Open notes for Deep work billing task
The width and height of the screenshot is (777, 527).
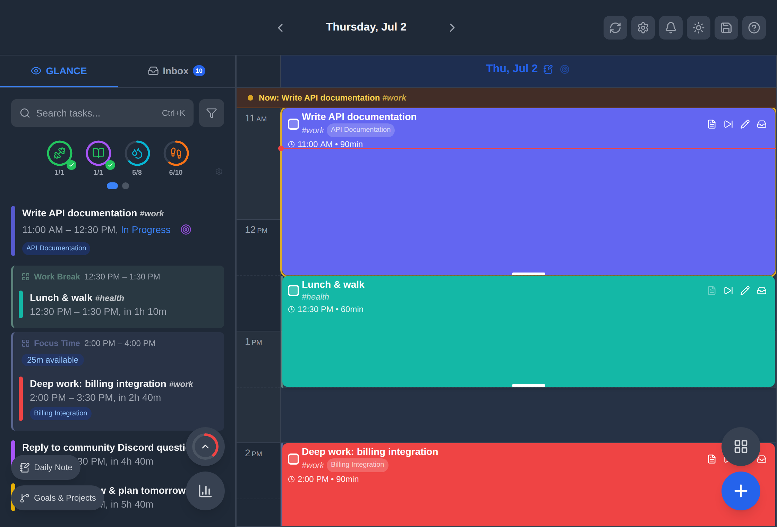(712, 459)
